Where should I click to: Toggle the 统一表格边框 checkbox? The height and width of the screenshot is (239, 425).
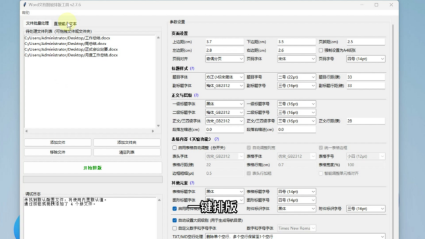(321, 148)
